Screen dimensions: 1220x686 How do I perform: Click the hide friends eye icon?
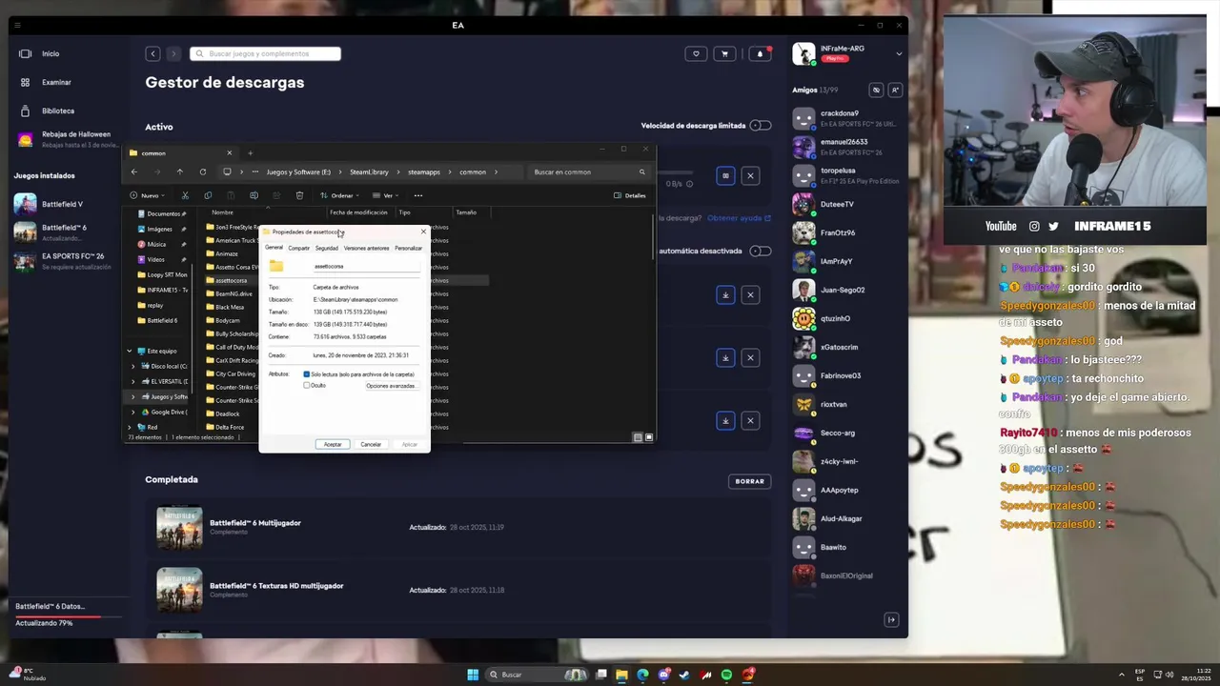click(877, 90)
